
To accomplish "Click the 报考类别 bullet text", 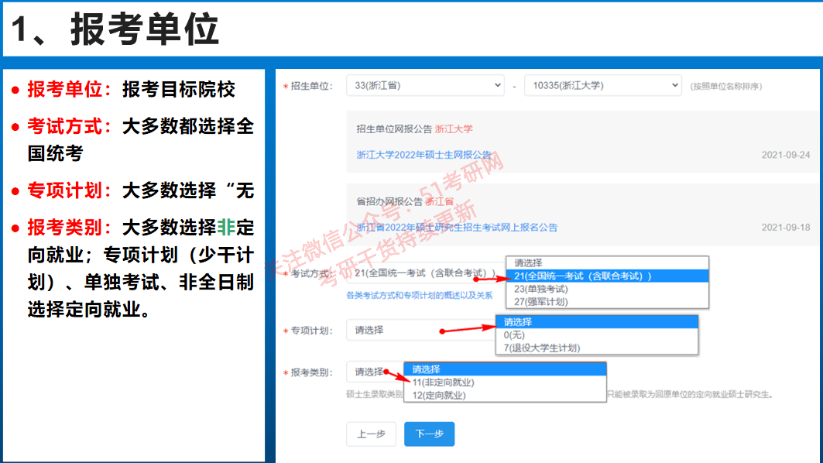I will pos(141,268).
